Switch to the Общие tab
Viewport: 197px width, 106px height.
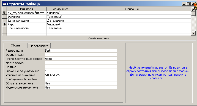point(16,45)
